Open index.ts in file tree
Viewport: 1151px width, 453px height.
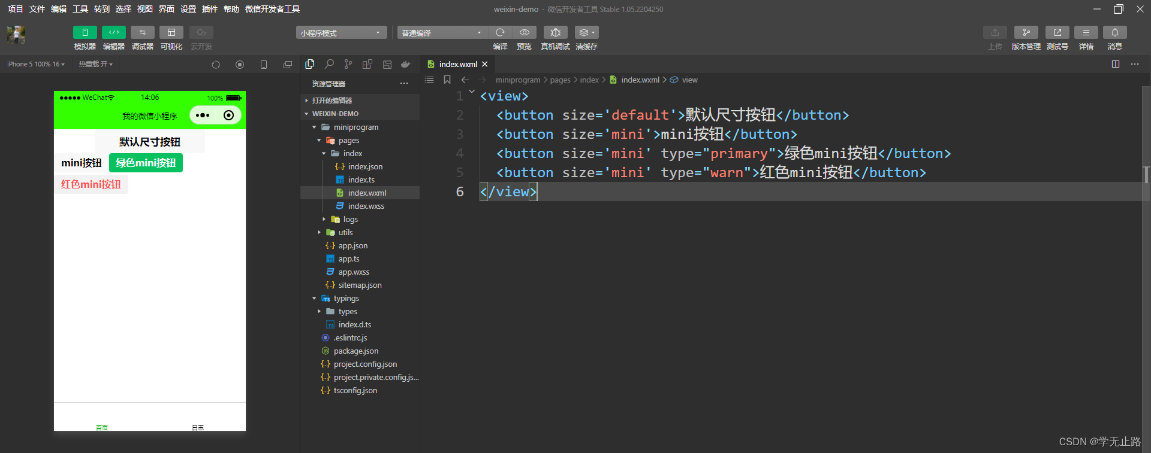360,180
